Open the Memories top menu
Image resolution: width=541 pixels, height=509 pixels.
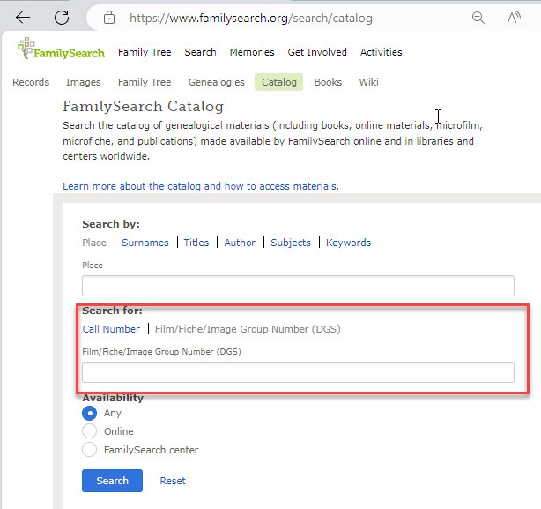[252, 52]
